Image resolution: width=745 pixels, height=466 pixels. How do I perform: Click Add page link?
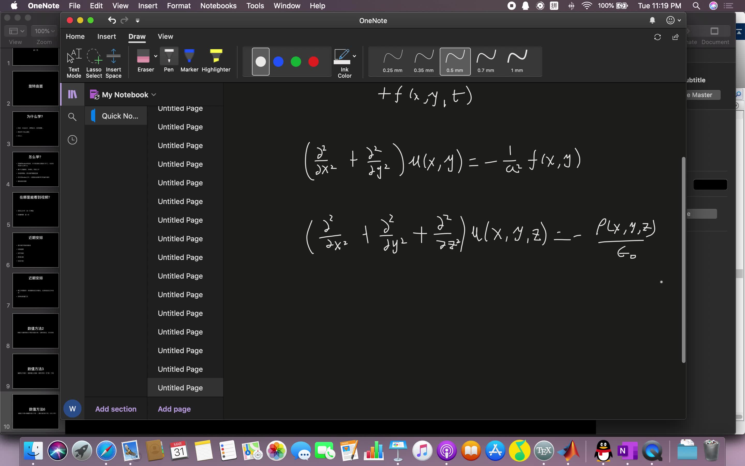174,409
